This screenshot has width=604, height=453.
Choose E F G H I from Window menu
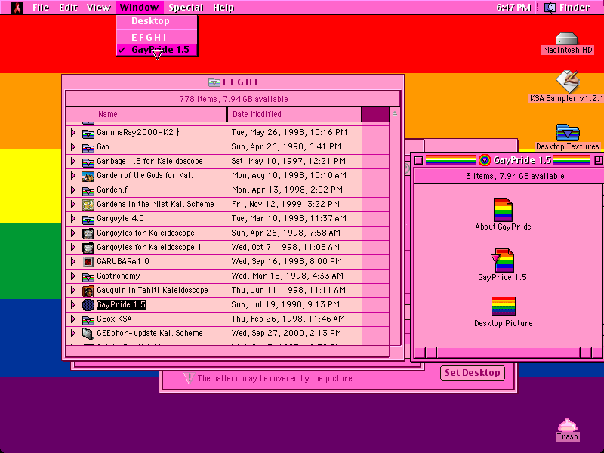pyautogui.click(x=157, y=37)
